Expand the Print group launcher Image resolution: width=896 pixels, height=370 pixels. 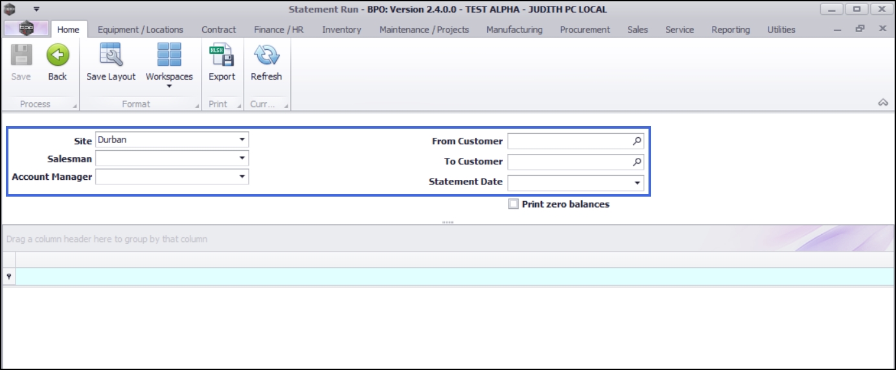coord(238,105)
